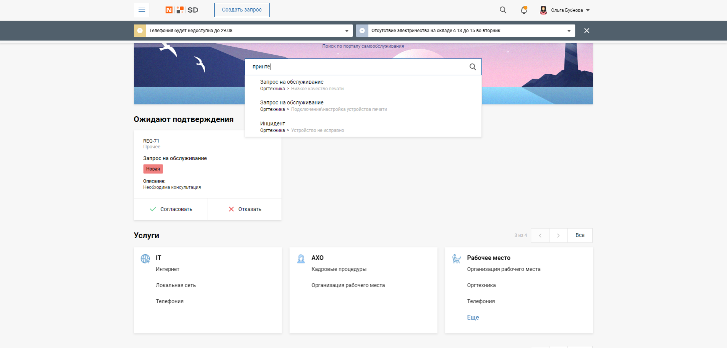
Task: Expand more items via 'Еще'
Action: pyautogui.click(x=473, y=317)
